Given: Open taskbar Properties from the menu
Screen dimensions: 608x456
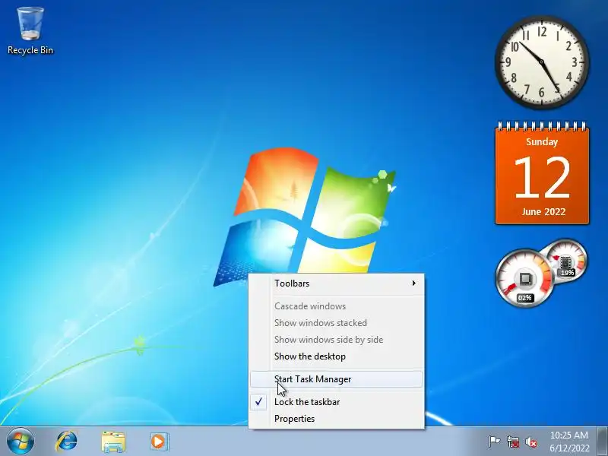Looking at the screenshot, I should pos(336,419).
